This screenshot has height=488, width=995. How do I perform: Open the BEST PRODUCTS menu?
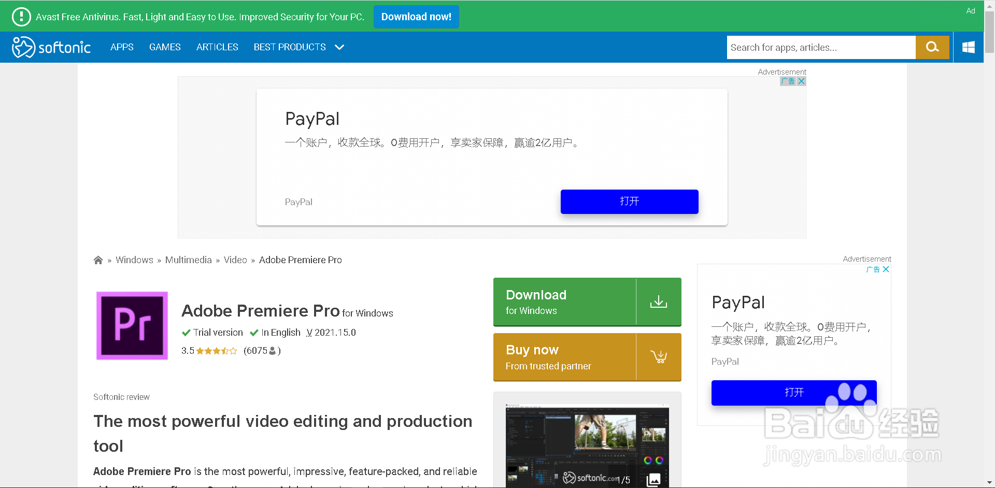click(290, 47)
